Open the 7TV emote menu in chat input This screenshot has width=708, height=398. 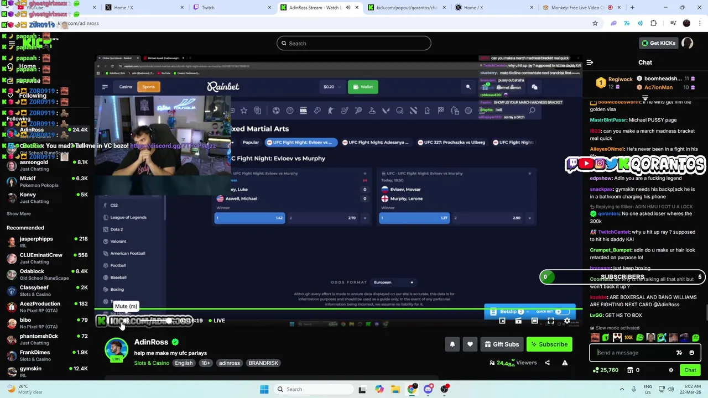[x=679, y=353]
